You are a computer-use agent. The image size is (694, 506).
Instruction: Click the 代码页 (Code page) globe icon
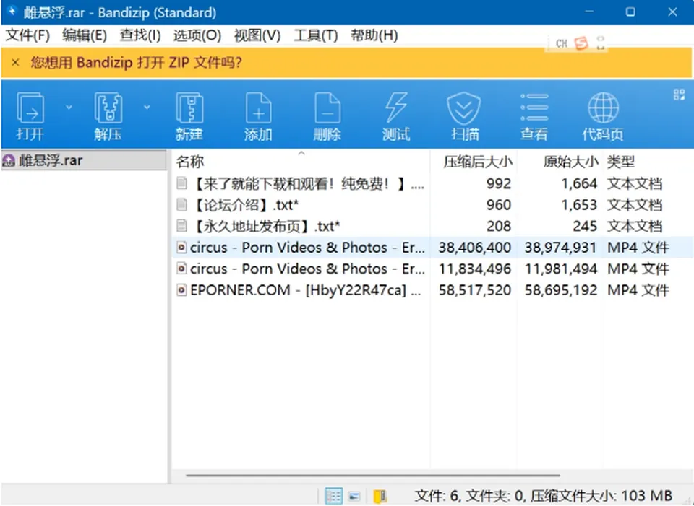point(603,115)
